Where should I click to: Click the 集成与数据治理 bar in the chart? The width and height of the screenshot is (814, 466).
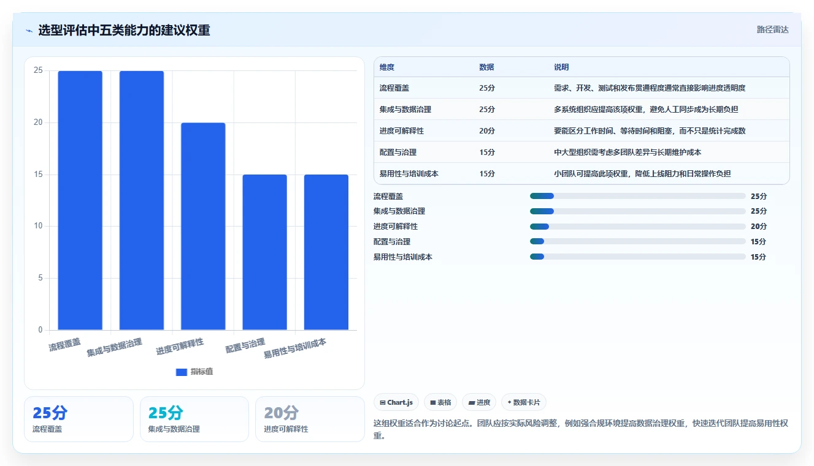(142, 200)
